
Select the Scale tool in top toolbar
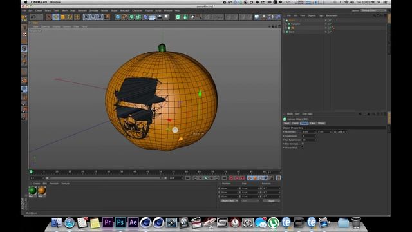(x=63, y=17)
